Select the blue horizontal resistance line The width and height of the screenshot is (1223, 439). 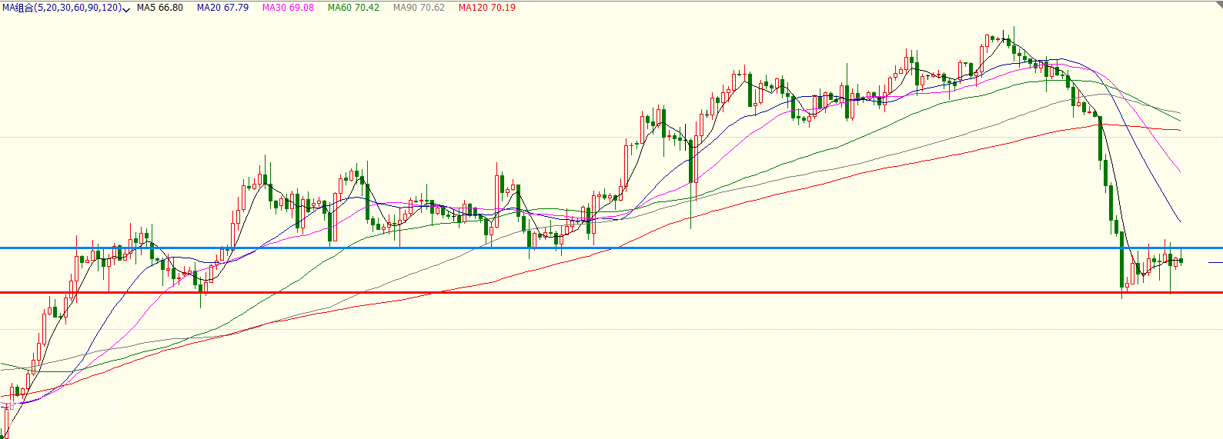click(x=611, y=248)
